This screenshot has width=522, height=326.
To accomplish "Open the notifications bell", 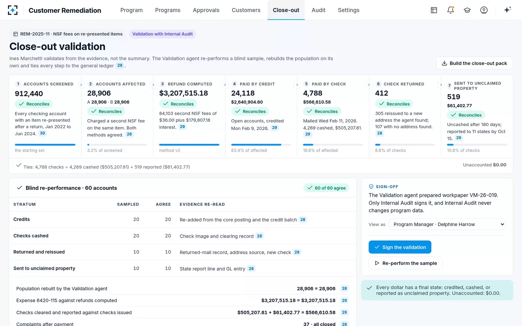I will pyautogui.click(x=451, y=10).
